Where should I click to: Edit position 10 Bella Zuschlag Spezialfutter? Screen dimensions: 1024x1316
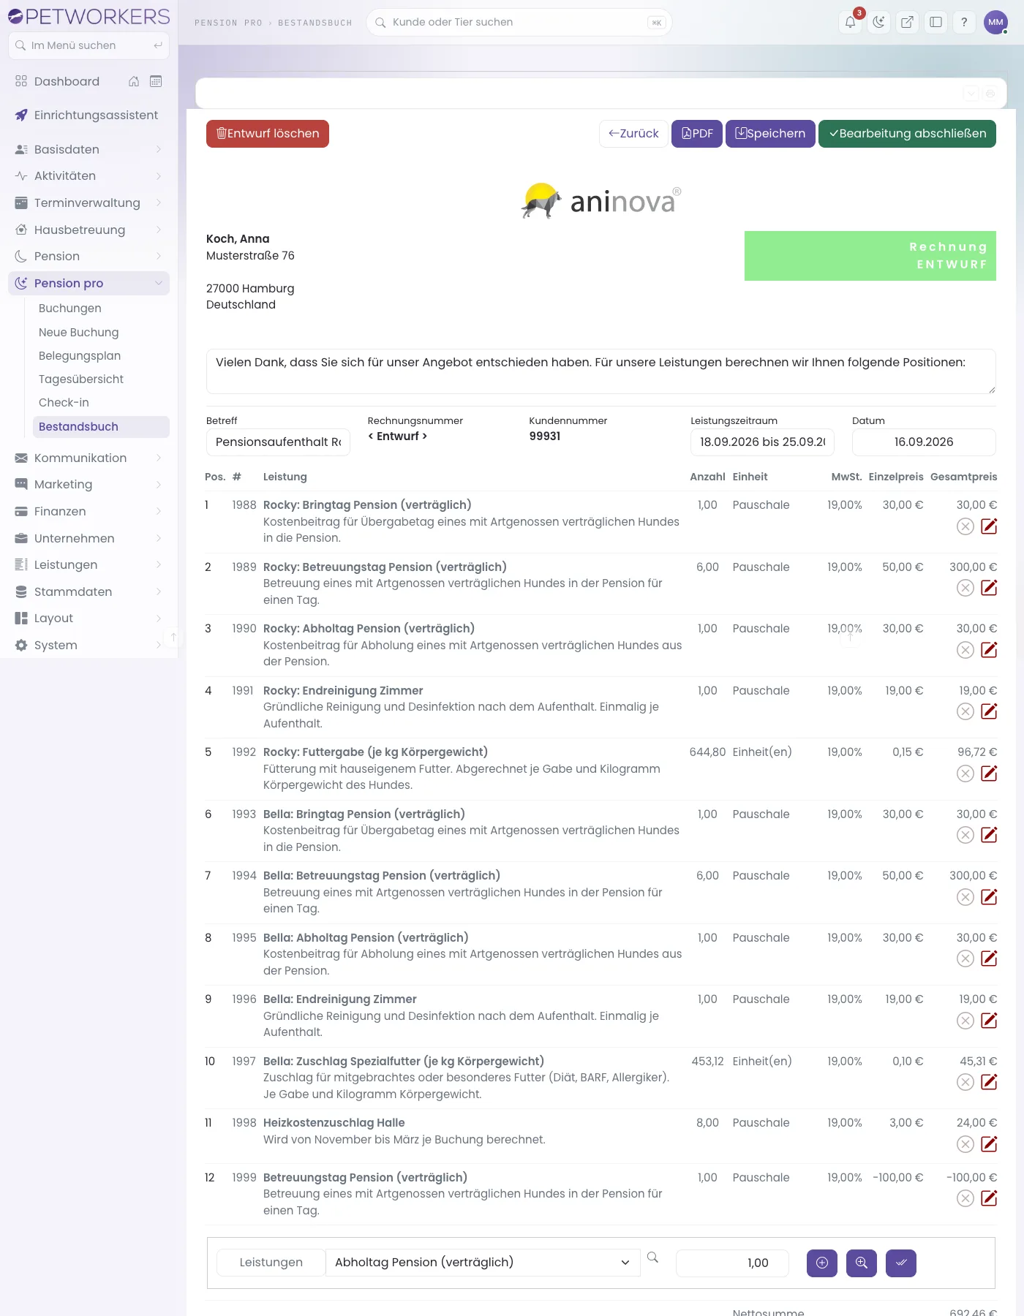point(989,1082)
